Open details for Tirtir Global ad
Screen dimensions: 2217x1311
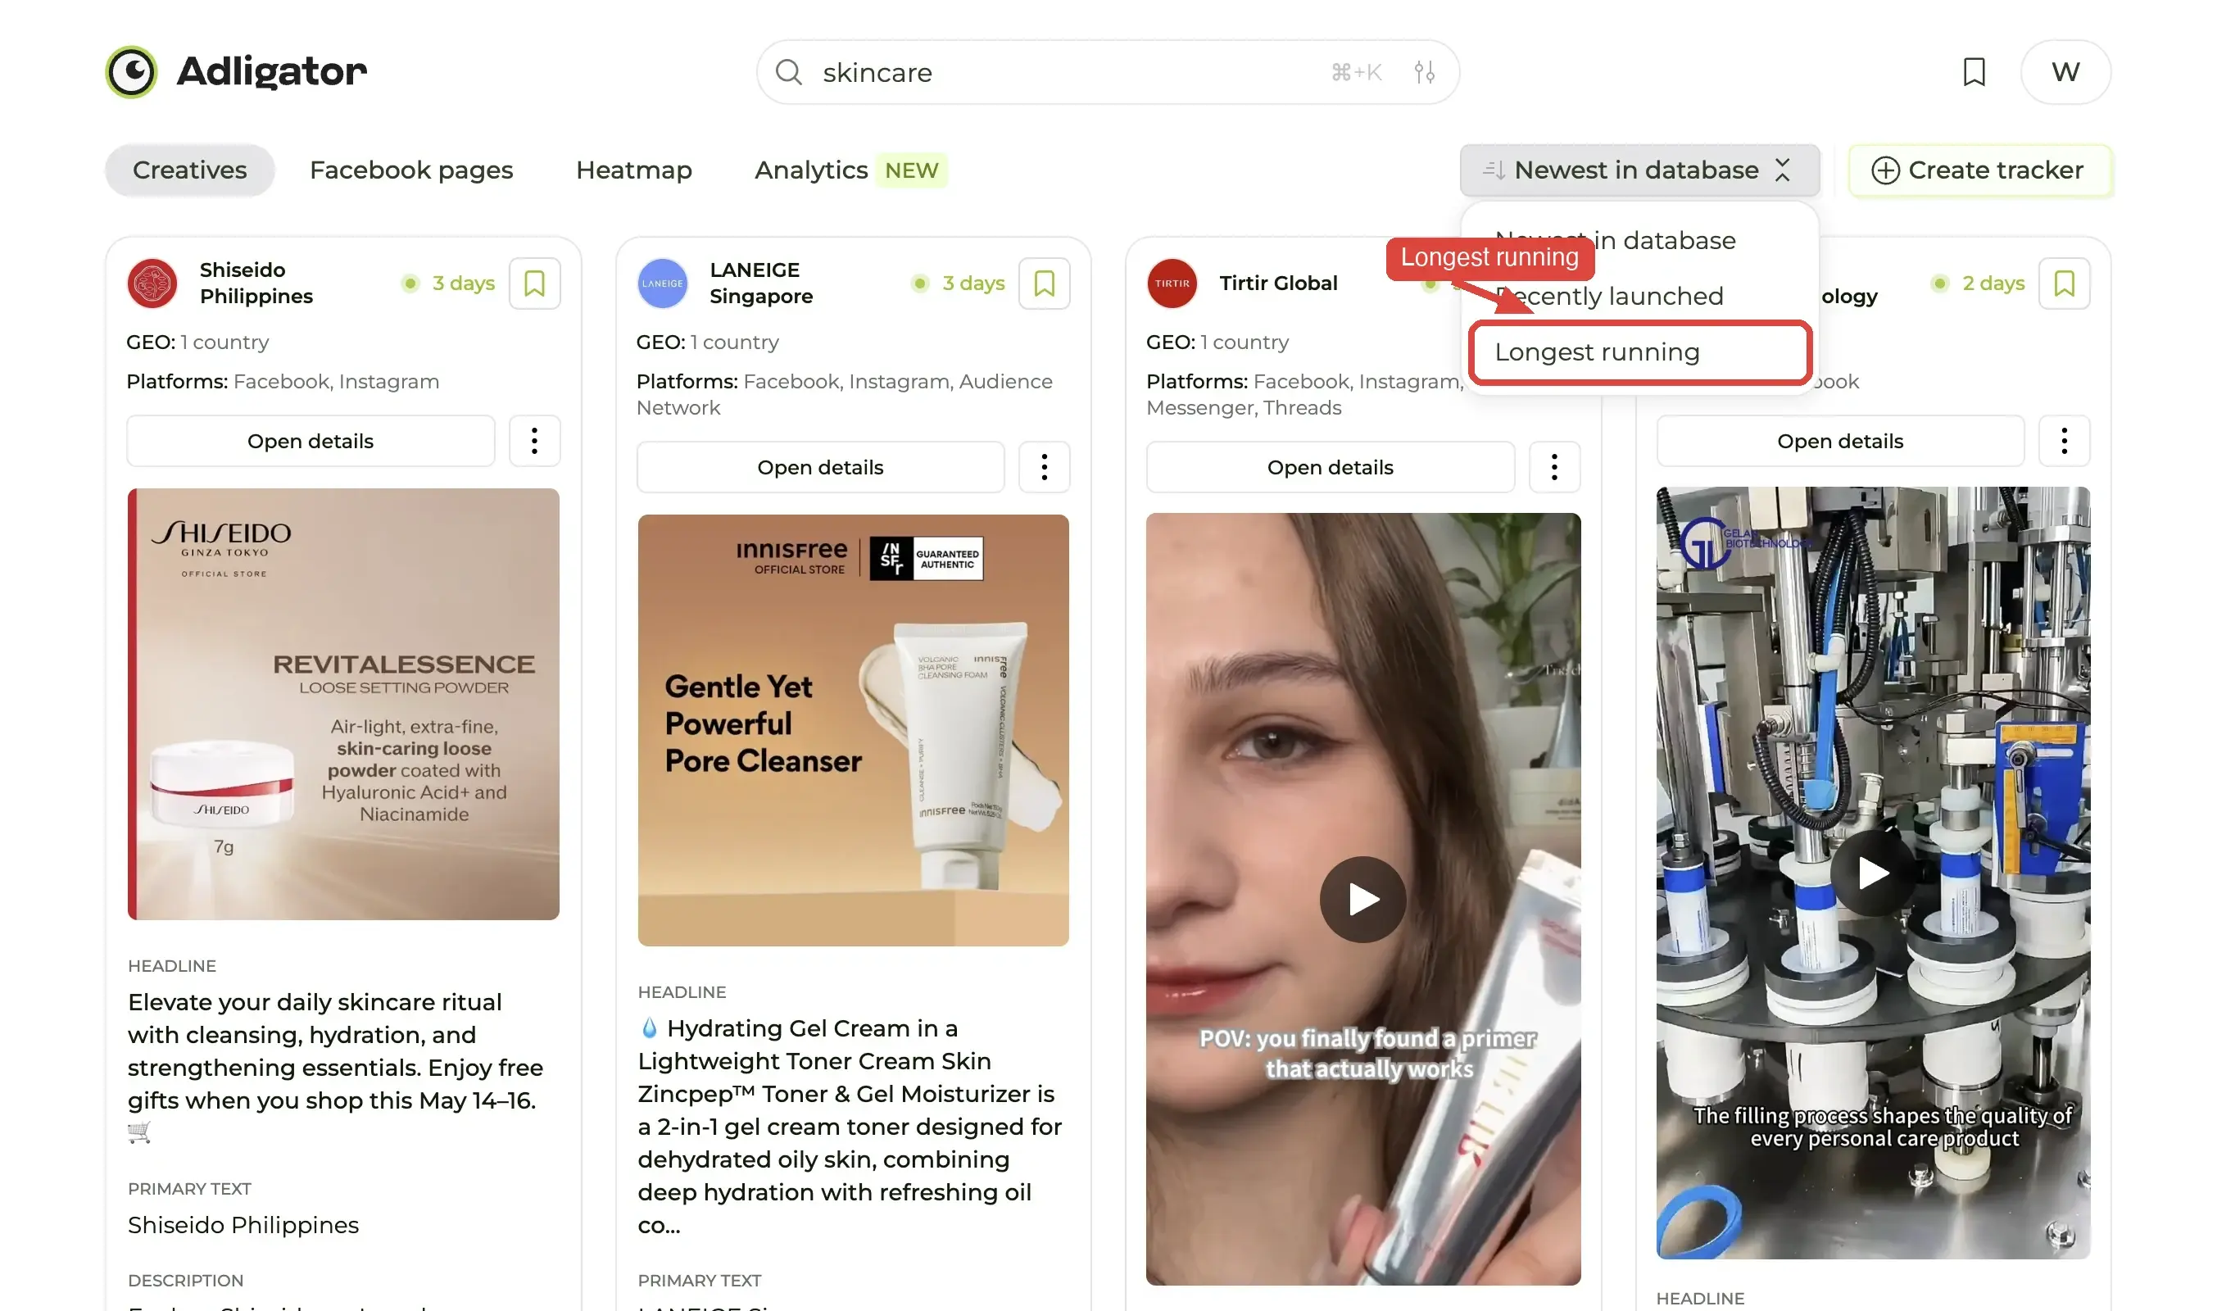(1331, 467)
